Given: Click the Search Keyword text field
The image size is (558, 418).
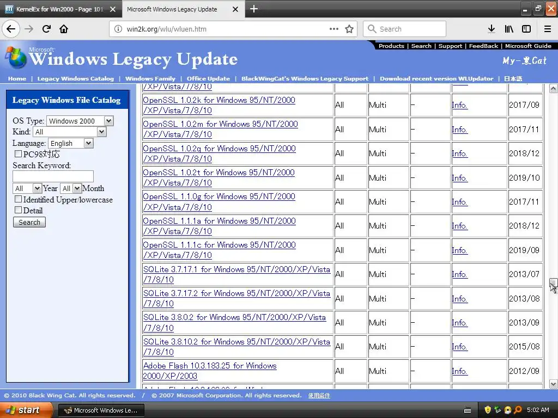Looking at the screenshot, I should (53, 176).
